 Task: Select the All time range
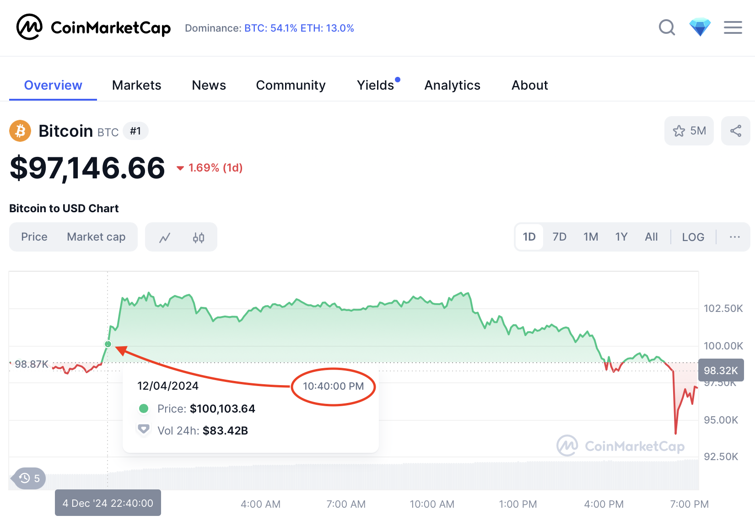(652, 237)
